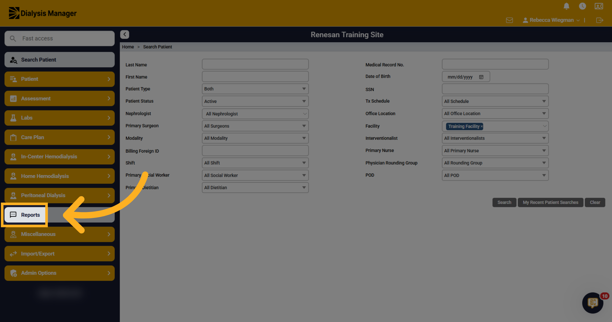
Task: Click the Care Plan clipboard icon
Action: [13, 137]
